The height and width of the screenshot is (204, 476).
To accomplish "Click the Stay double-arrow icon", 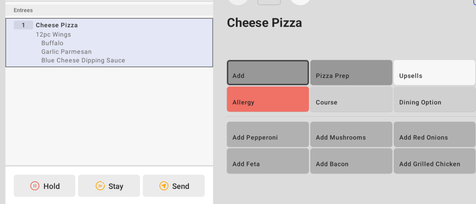I will 100,186.
